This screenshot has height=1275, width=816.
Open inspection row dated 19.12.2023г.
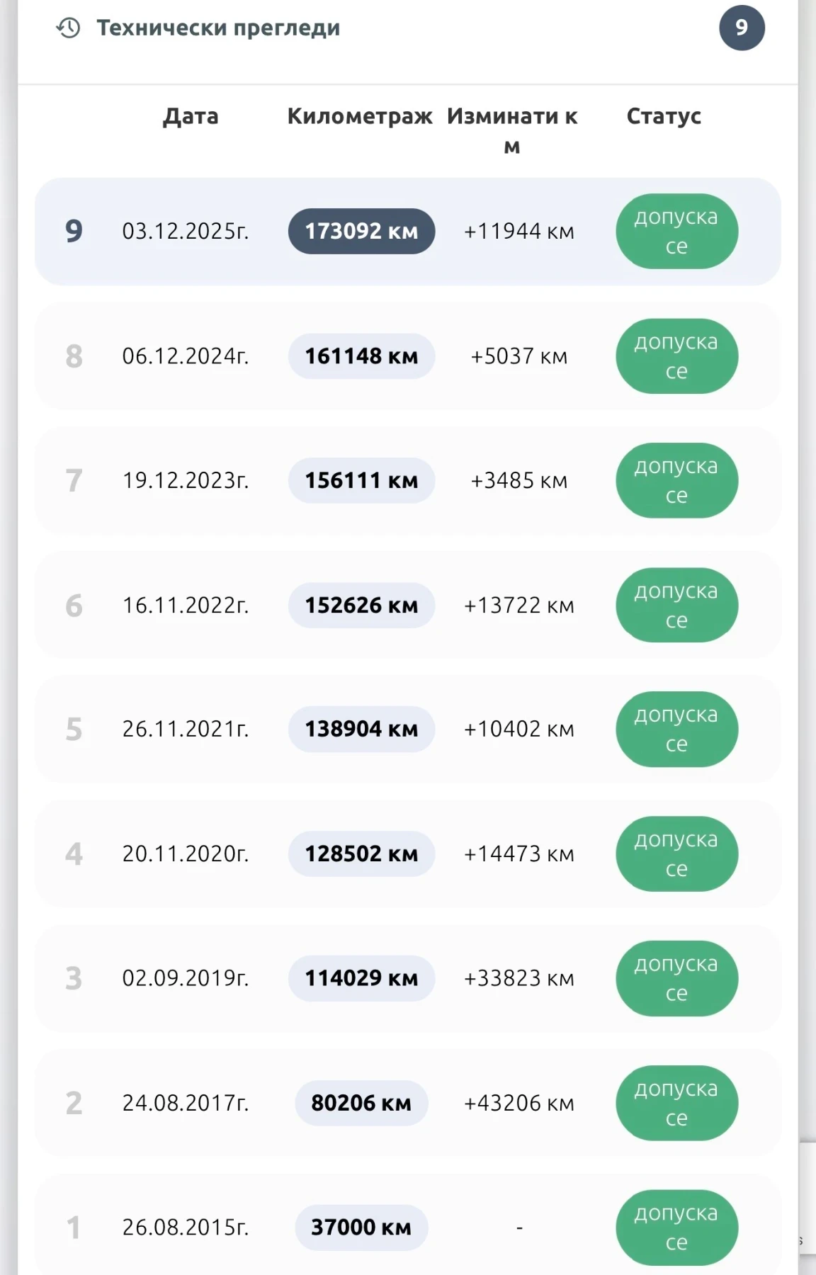pyautogui.click(x=186, y=481)
